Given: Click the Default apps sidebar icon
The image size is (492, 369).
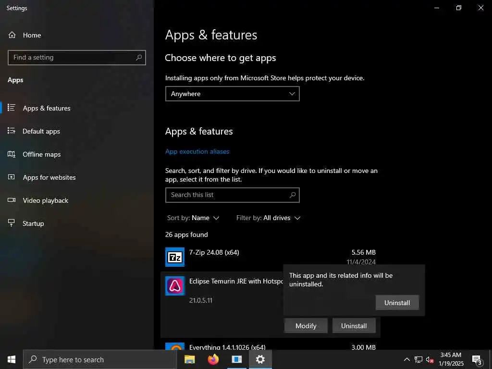Looking at the screenshot, I should coord(12,131).
